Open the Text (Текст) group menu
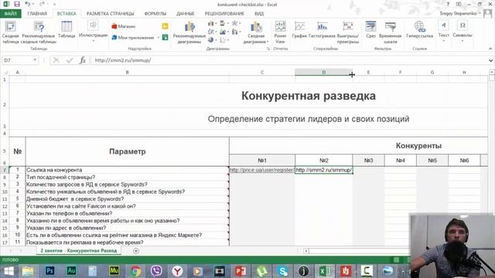Screen dimensions: 495x278 point(443,32)
